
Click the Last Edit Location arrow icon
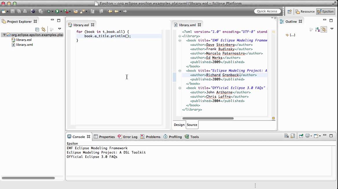(x=110, y=11)
